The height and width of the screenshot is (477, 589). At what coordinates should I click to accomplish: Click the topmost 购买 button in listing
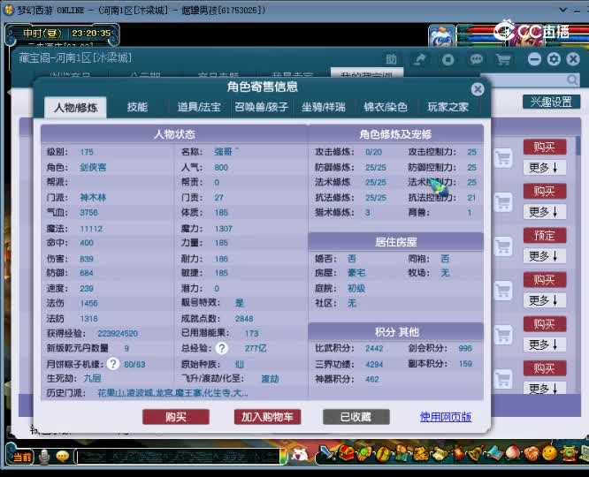(545, 147)
